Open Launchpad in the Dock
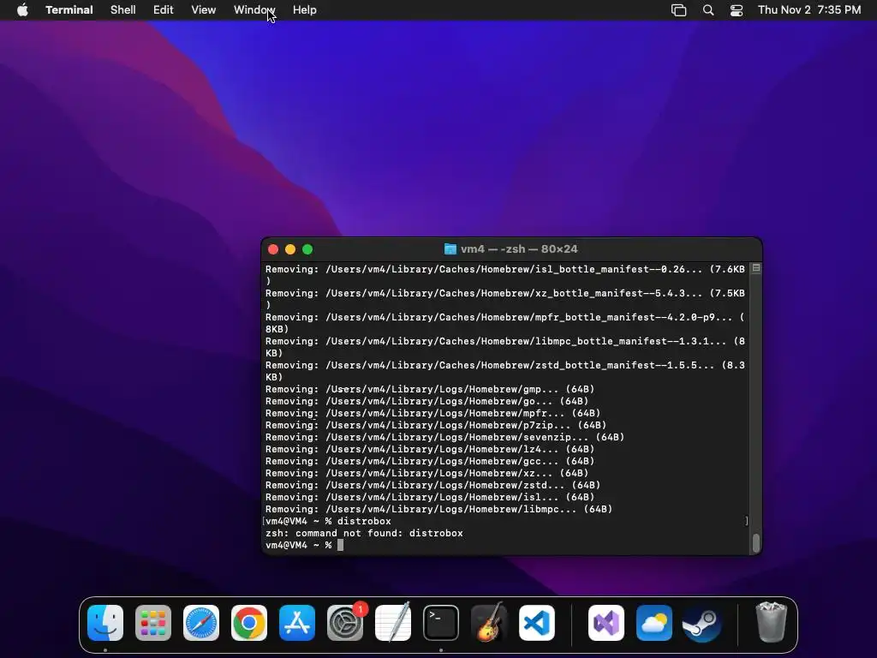The image size is (877, 658). pos(153,623)
